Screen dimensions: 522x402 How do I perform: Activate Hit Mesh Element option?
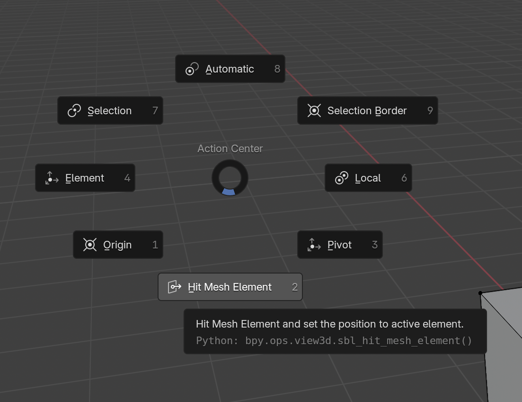[230, 287]
